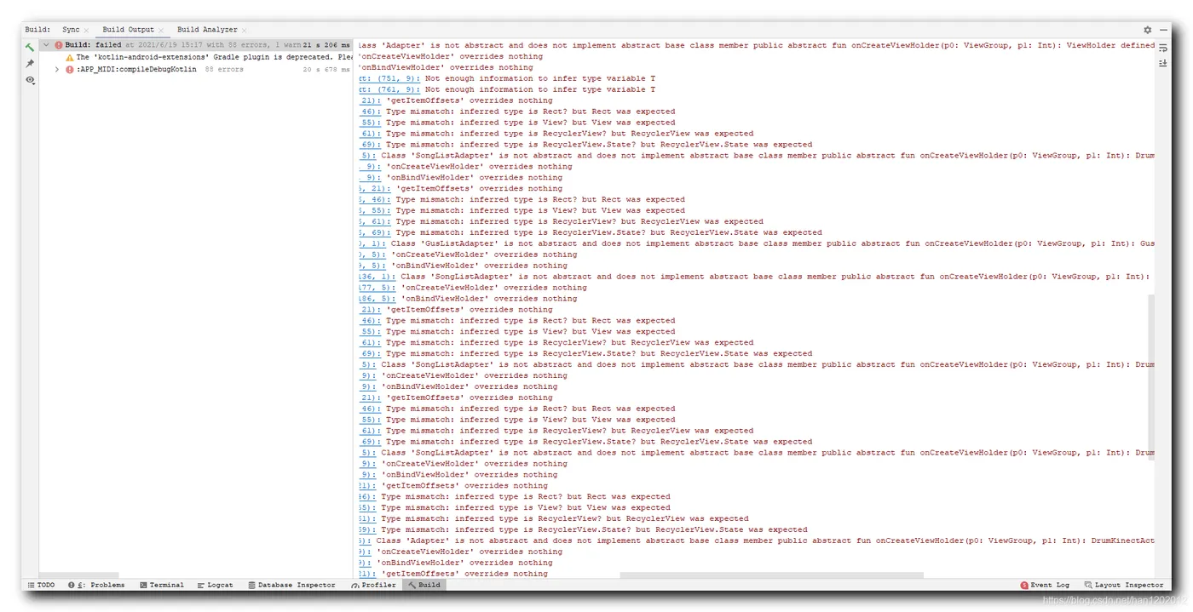Open the Event Log

(1045, 585)
